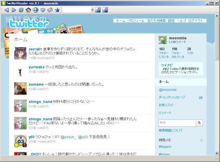Viewport: 220px width, 162px height.
Task: Click the vertical scrollbar up arrow
Action: point(217,16)
